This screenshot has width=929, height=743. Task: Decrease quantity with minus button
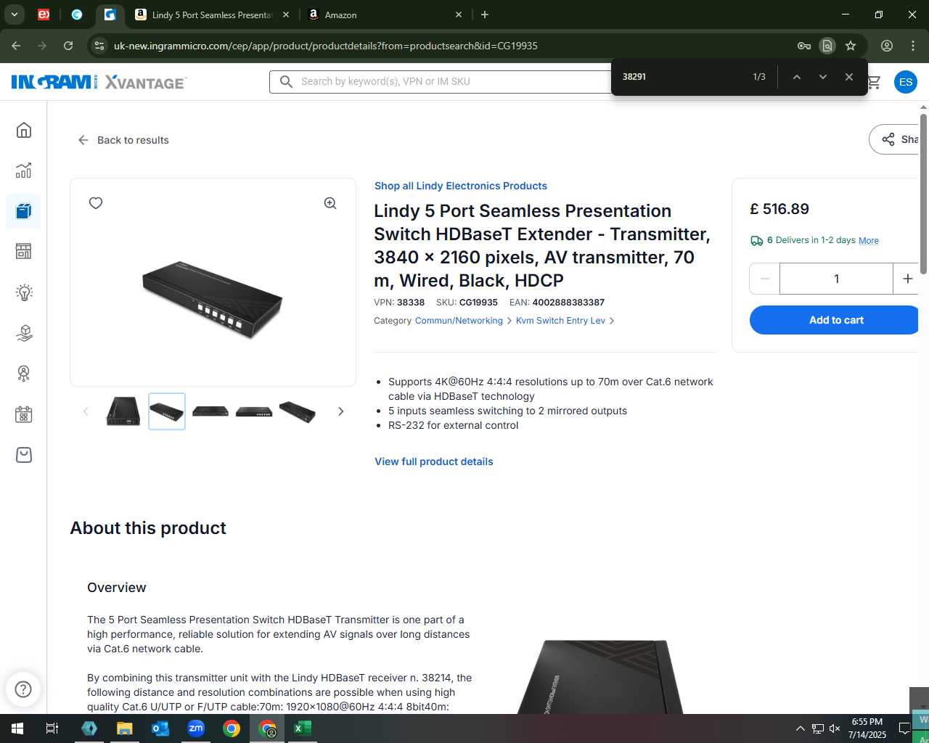click(765, 279)
